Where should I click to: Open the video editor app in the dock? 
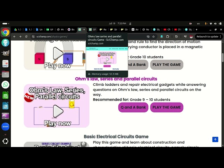[6, 116]
